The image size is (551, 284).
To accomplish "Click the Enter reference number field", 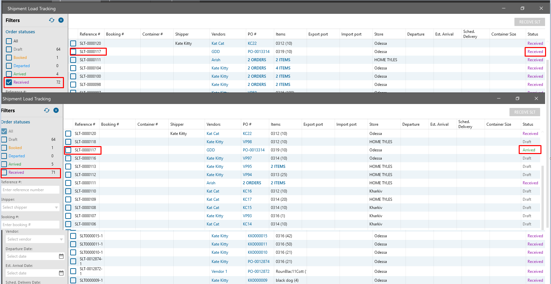I will point(30,190).
